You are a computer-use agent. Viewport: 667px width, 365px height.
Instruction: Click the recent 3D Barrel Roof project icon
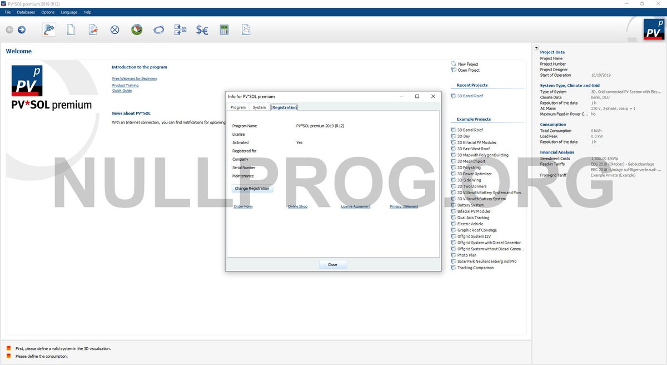pyautogui.click(x=454, y=96)
